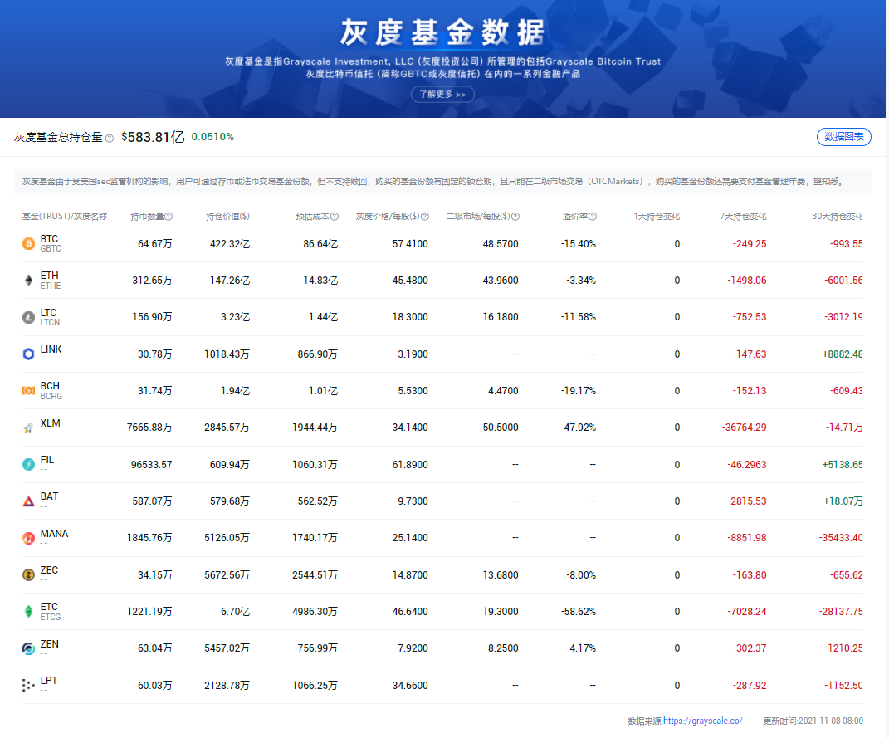Click ETH holding amount 312.65万
This screenshot has width=889, height=738.
coord(152,281)
